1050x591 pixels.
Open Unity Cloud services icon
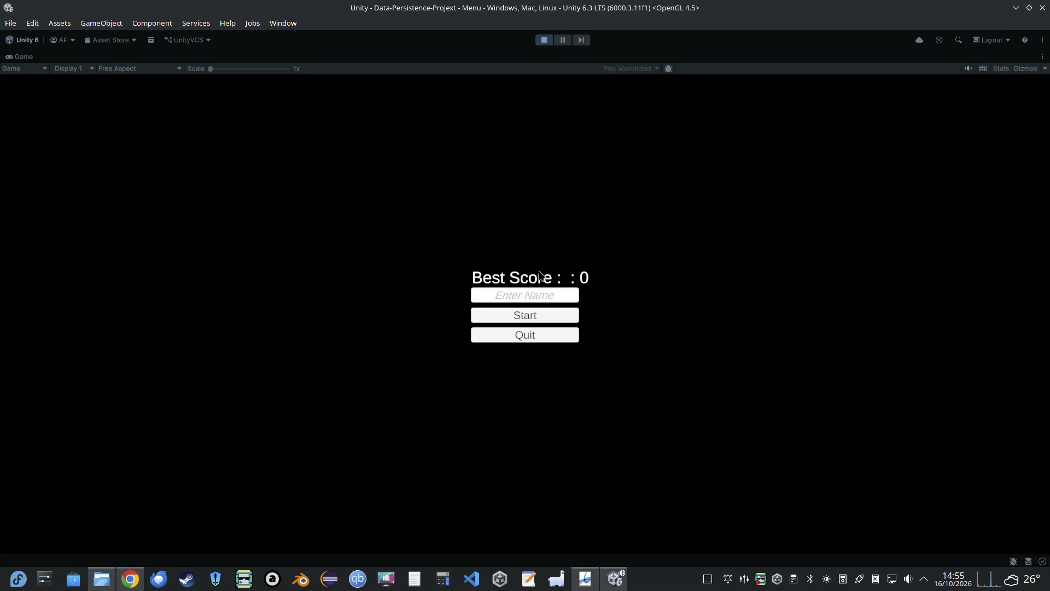coord(919,40)
